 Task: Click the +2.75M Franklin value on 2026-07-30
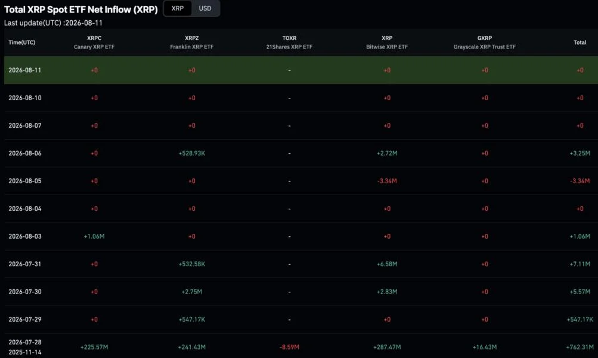(x=192, y=292)
